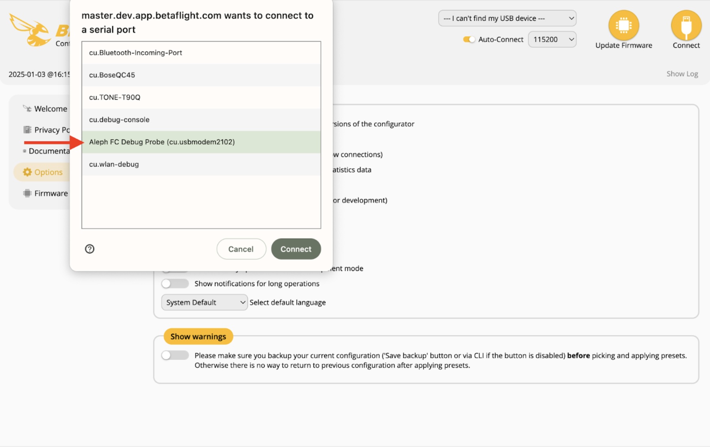Click the Update Firmware label
The width and height of the screenshot is (710, 447).
(x=623, y=45)
